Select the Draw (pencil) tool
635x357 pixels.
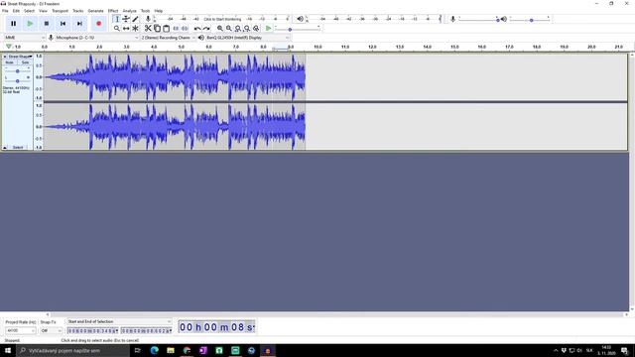click(135, 19)
